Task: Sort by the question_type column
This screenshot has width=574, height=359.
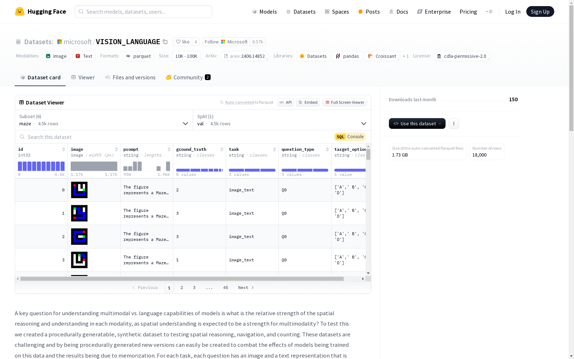Action: tap(327, 149)
